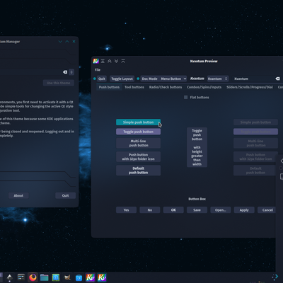Click the Kvantum Preview window title
The image size is (283, 283).
point(204,61)
